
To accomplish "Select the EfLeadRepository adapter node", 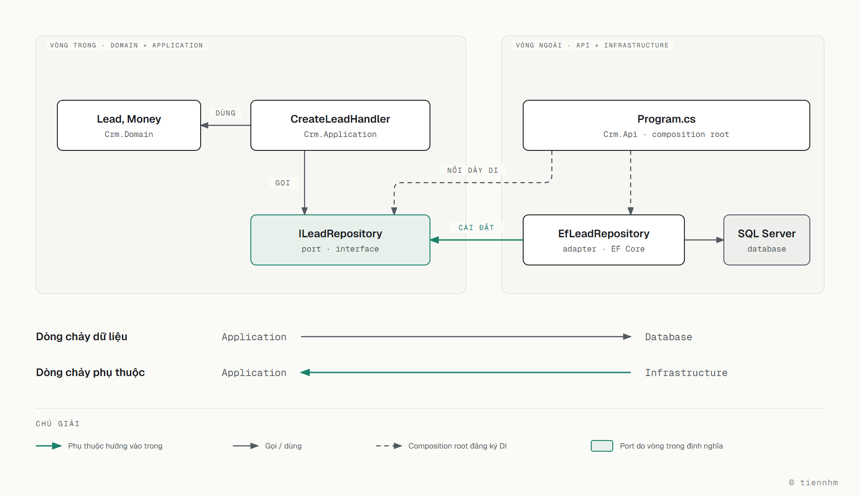I will [x=604, y=240].
